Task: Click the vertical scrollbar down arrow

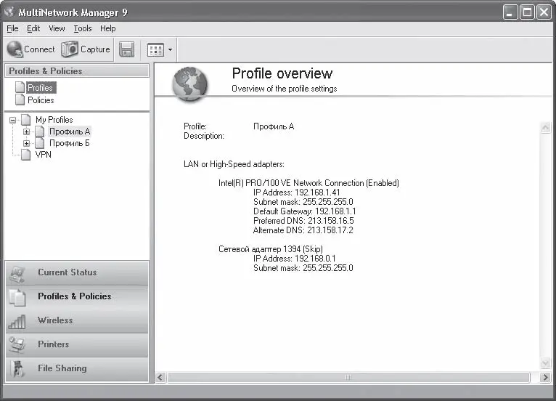Action: pyautogui.click(x=545, y=362)
